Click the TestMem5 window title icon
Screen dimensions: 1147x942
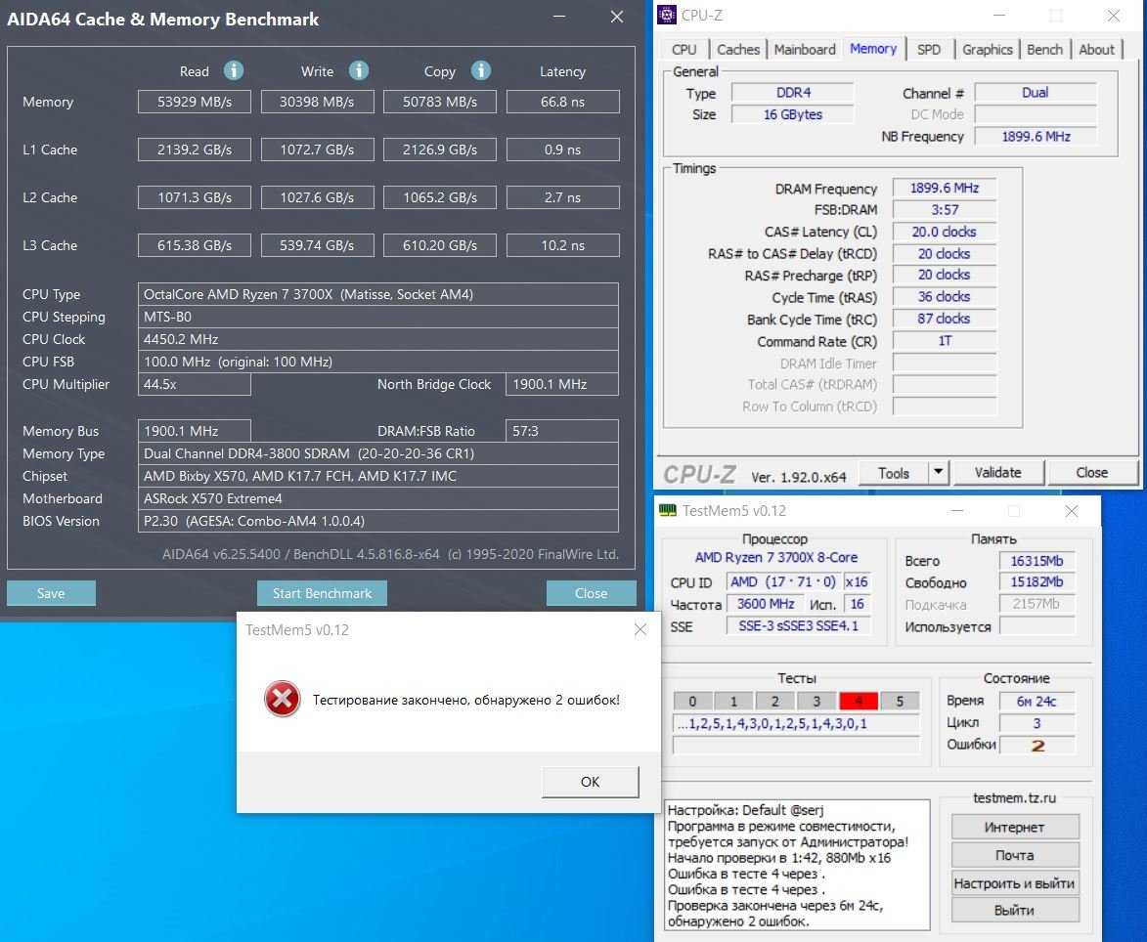click(668, 510)
